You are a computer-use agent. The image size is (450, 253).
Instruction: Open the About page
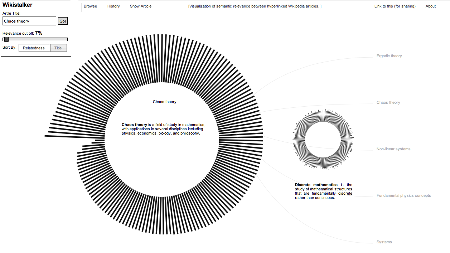click(x=431, y=6)
